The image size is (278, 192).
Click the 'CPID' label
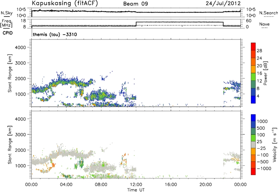click(x=8, y=33)
